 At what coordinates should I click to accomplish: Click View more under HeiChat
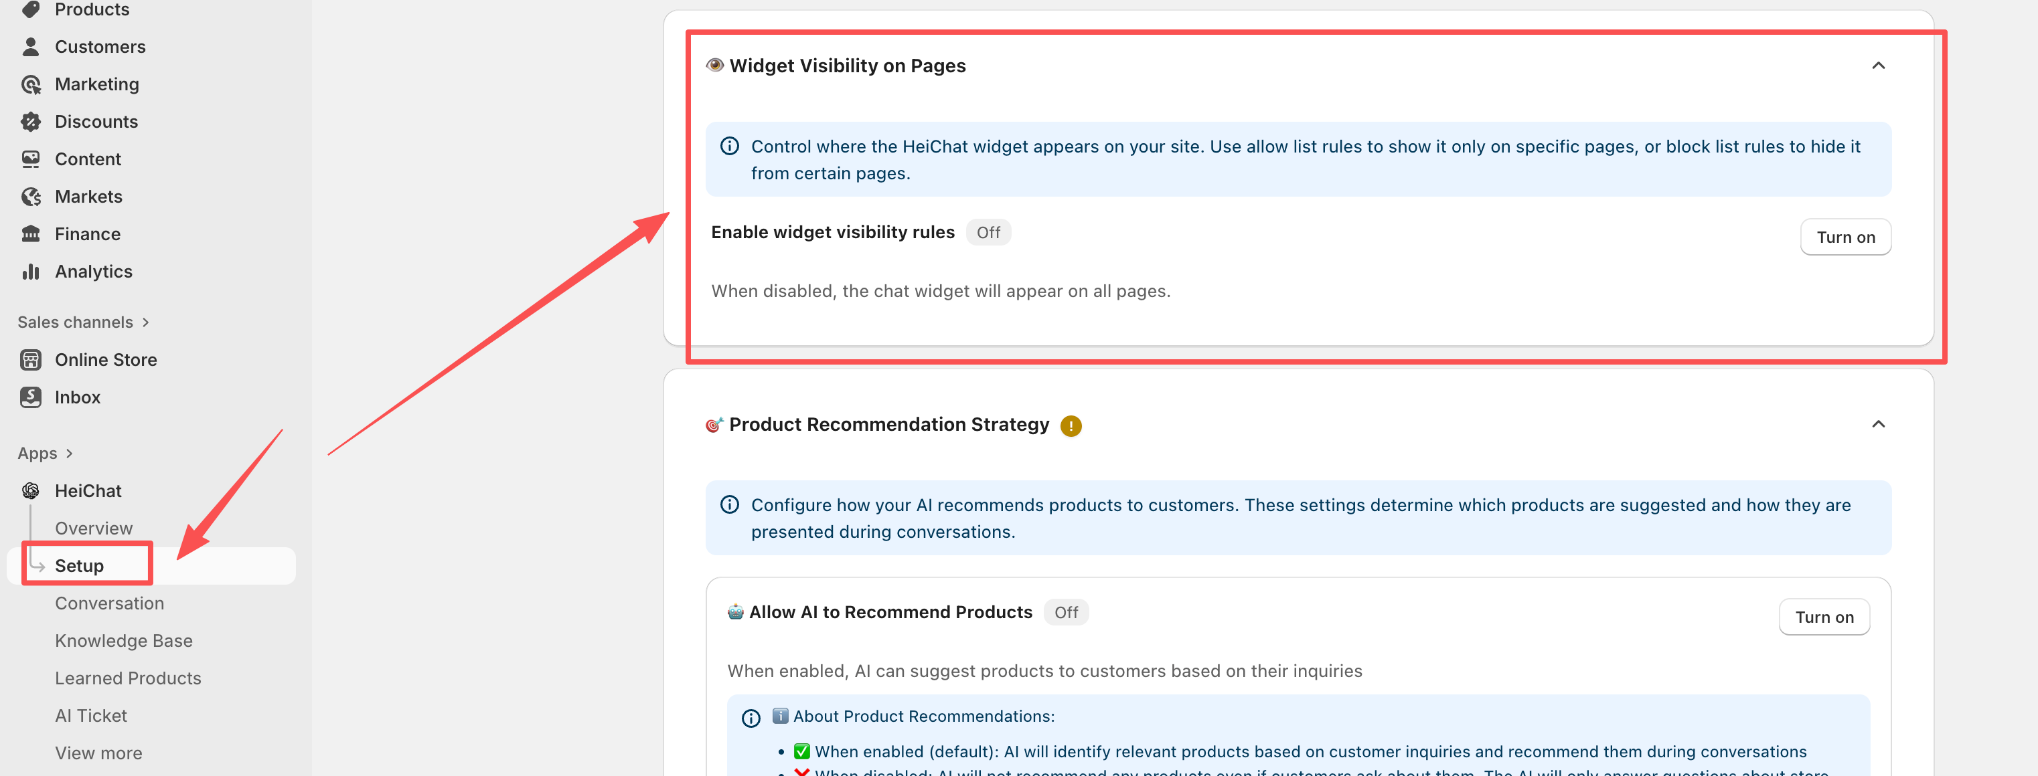98,753
